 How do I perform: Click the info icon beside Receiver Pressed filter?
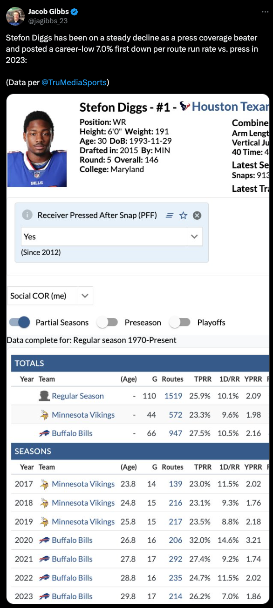(28, 215)
